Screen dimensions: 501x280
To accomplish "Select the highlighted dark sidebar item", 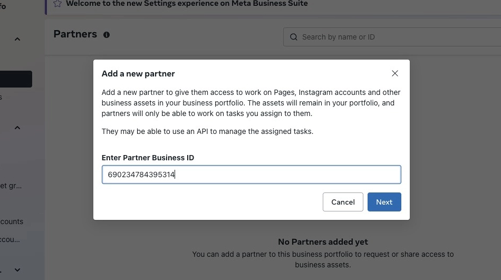I will point(16,79).
